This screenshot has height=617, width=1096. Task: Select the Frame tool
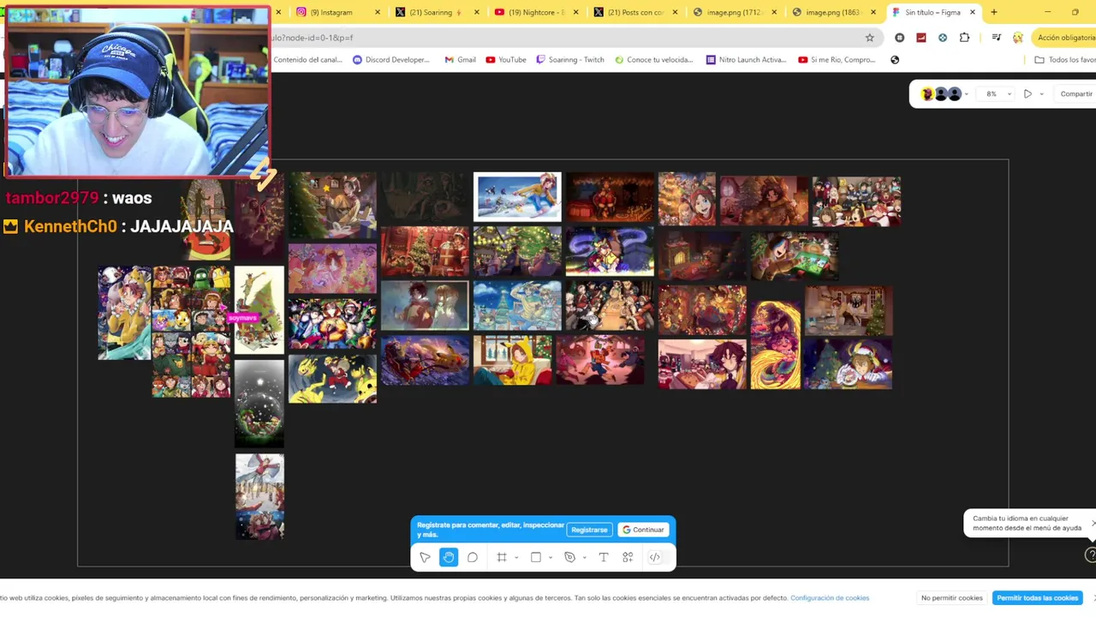[x=502, y=557]
